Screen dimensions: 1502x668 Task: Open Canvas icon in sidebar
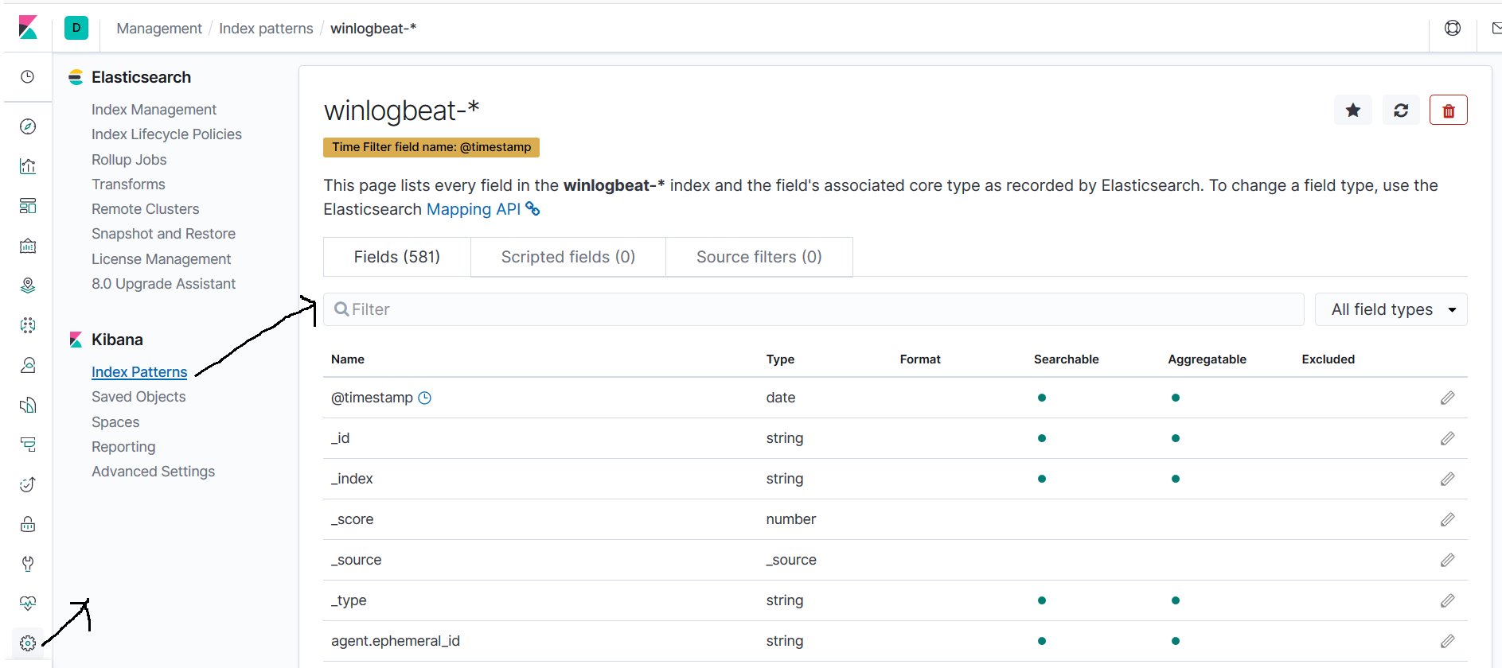click(x=28, y=246)
